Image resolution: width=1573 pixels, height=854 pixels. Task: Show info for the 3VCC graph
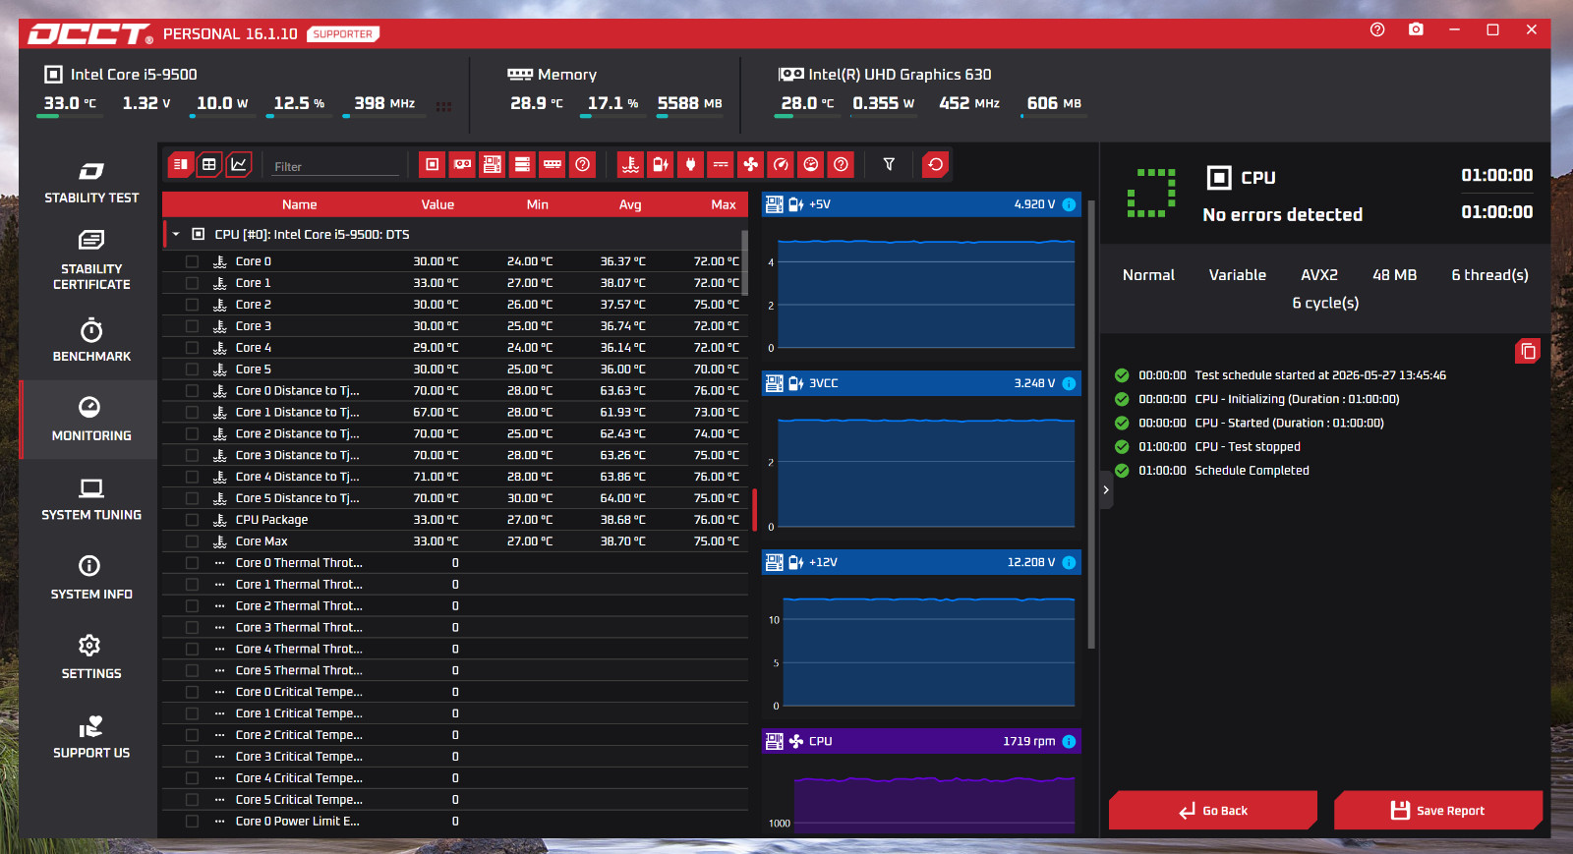[x=1069, y=383]
